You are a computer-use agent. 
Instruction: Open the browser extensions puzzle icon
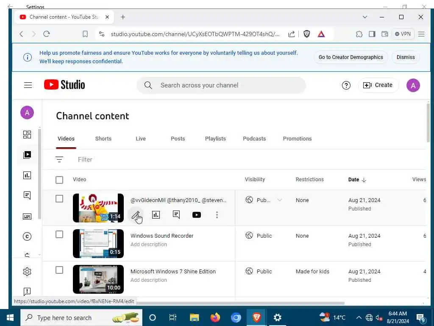pos(359,34)
